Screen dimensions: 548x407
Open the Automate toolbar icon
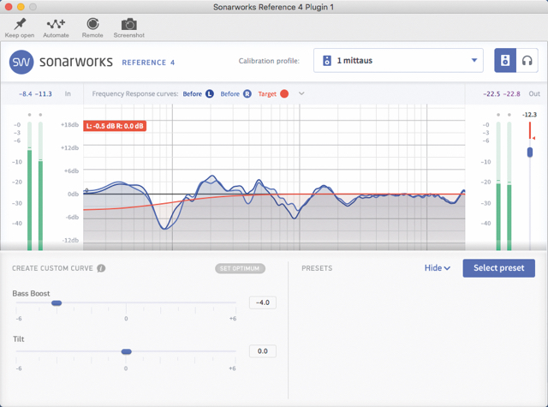pyautogui.click(x=56, y=24)
